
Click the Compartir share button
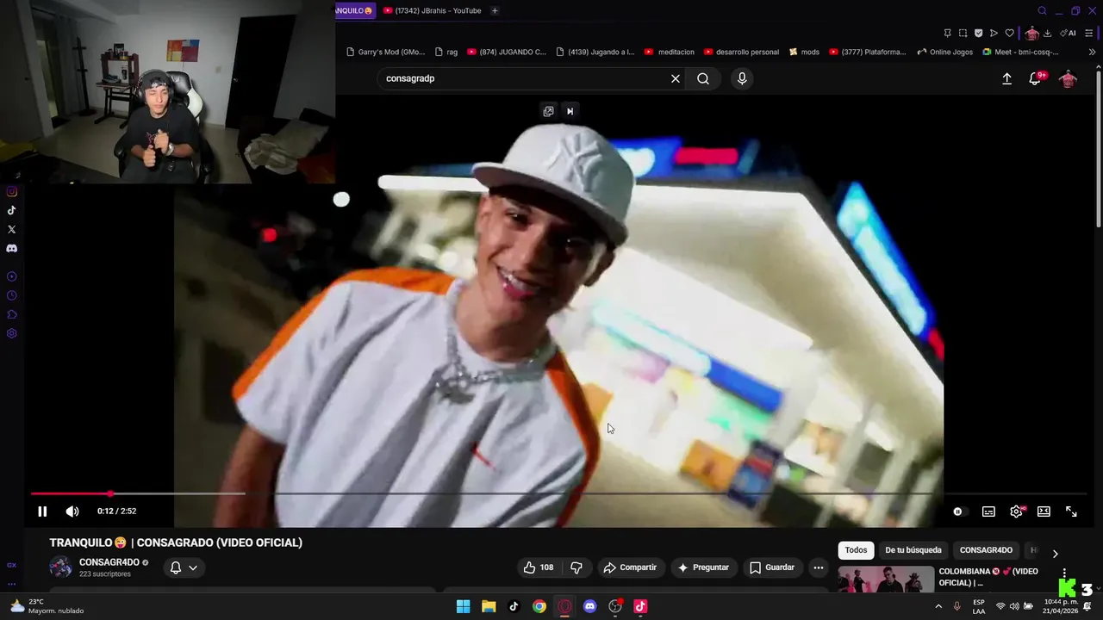click(630, 567)
